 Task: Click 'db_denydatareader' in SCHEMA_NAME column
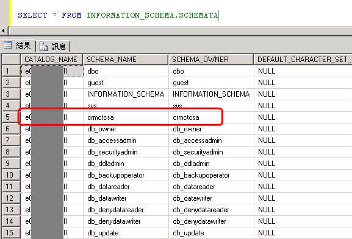click(x=115, y=210)
